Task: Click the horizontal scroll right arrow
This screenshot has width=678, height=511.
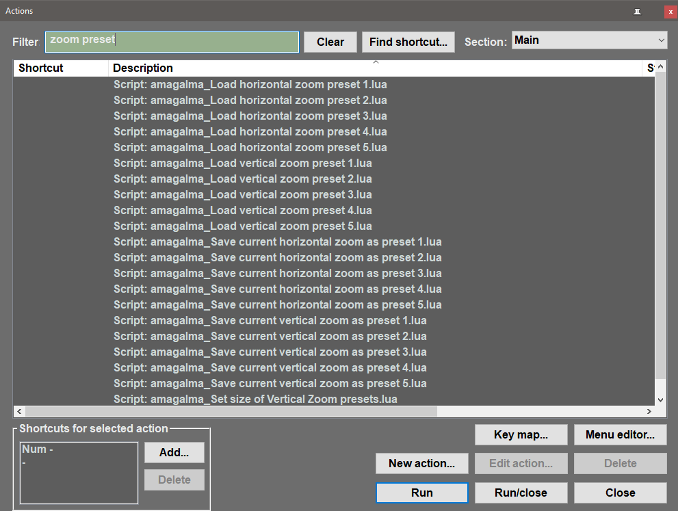Action: click(649, 412)
